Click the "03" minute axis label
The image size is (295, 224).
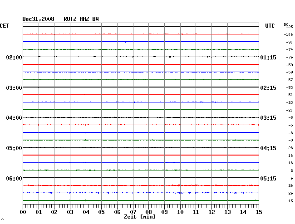[70, 212]
